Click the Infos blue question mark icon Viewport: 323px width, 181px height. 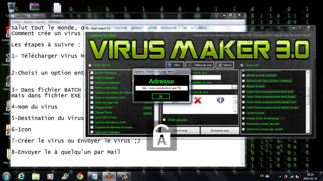click(169, 65)
